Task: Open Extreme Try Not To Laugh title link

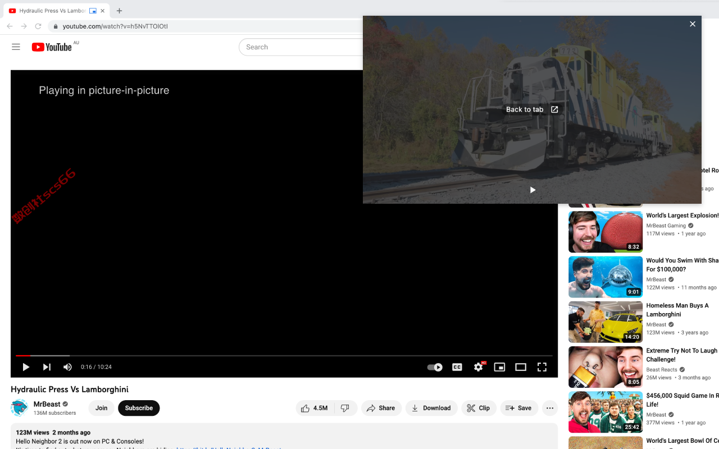Action: click(682, 355)
